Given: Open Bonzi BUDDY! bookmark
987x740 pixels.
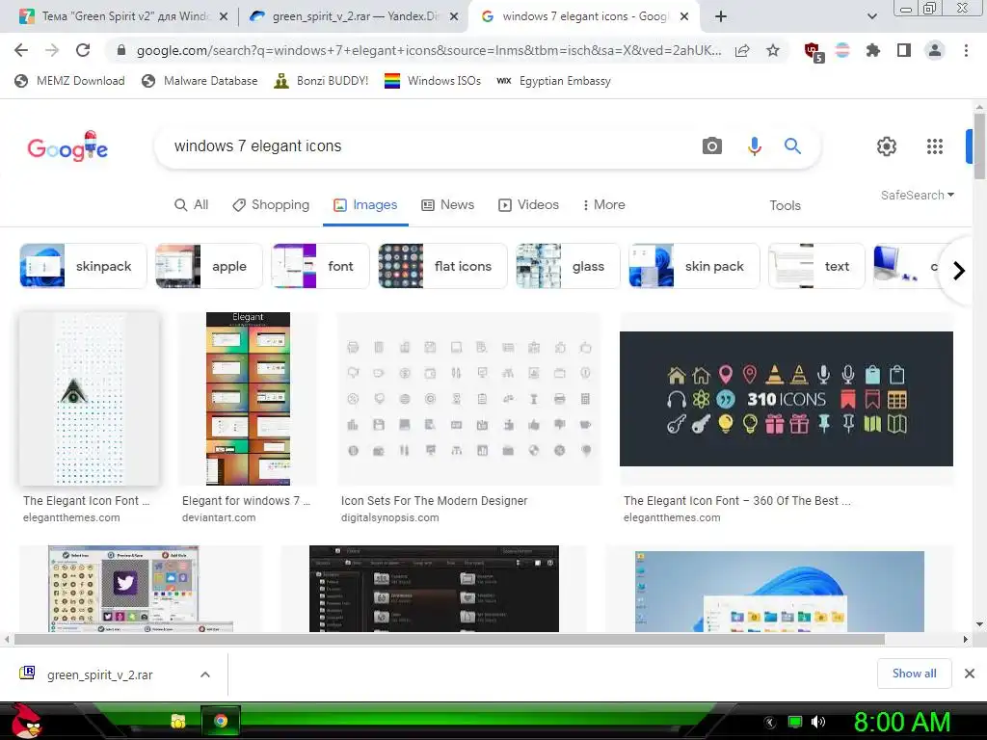Looking at the screenshot, I should 321,81.
